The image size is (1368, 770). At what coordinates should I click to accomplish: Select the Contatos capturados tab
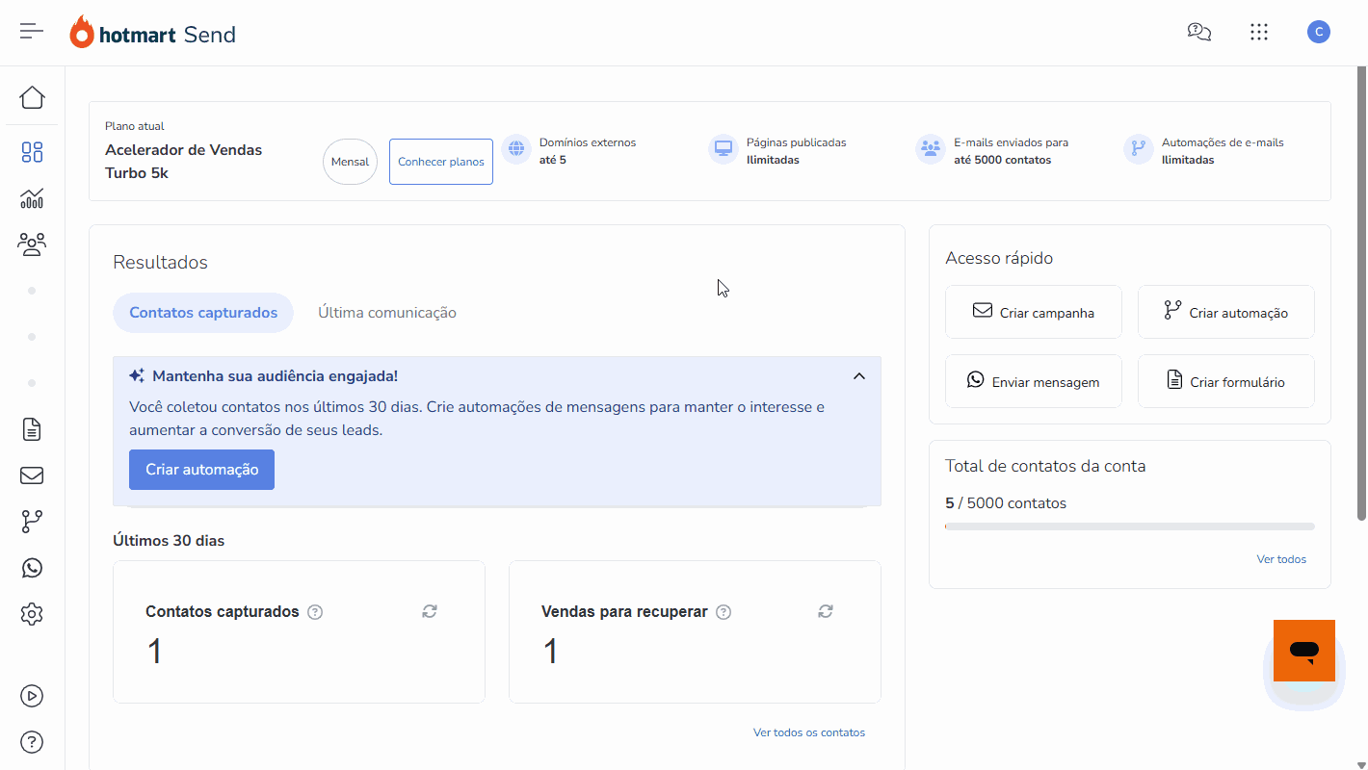pyautogui.click(x=203, y=313)
